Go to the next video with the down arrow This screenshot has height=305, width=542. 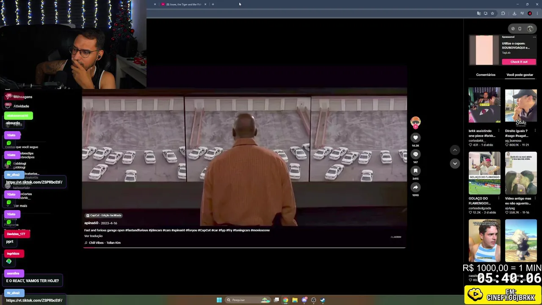(455, 163)
